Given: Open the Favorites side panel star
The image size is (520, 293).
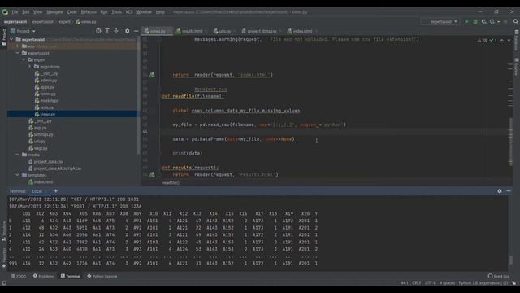Looking at the screenshot, I should pyautogui.click(x=3, y=257).
